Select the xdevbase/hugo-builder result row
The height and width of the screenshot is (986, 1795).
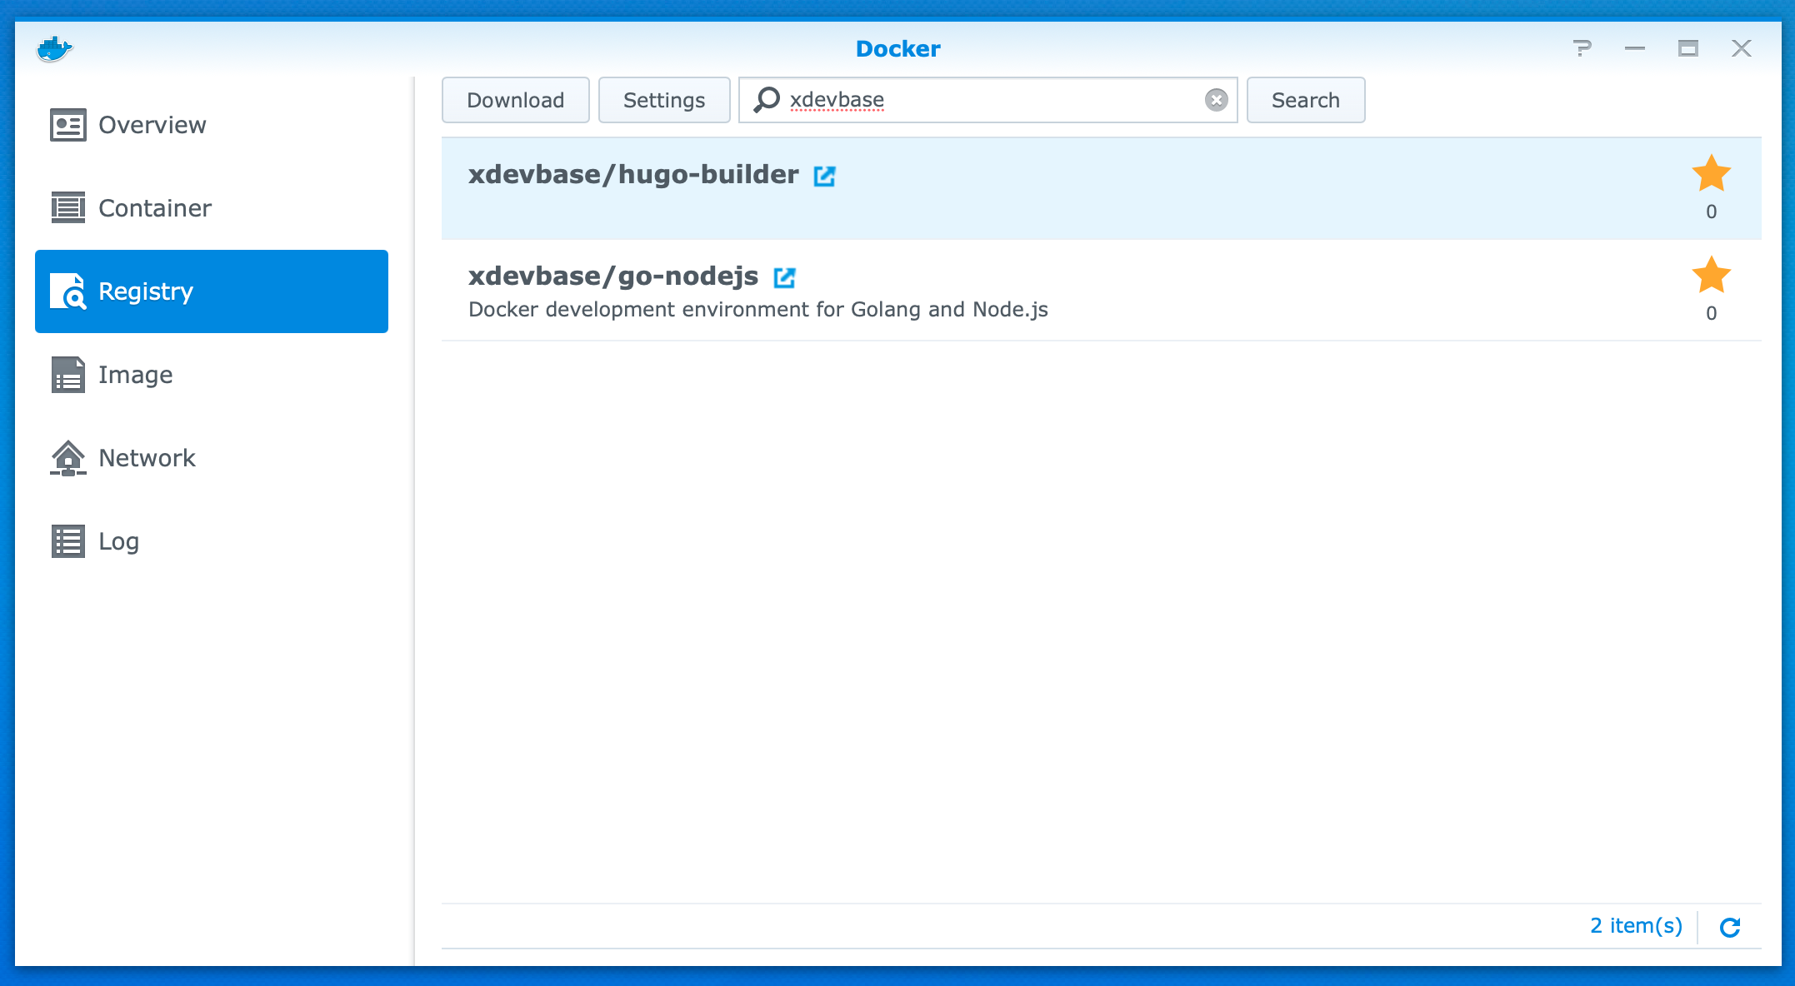tap(1083, 189)
